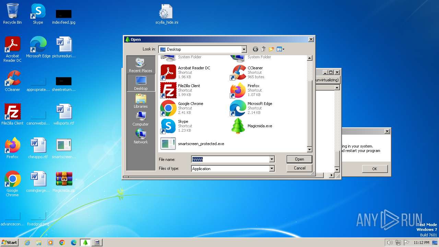
Task: Open Computer from places sidebar
Action: pyautogui.click(x=141, y=119)
